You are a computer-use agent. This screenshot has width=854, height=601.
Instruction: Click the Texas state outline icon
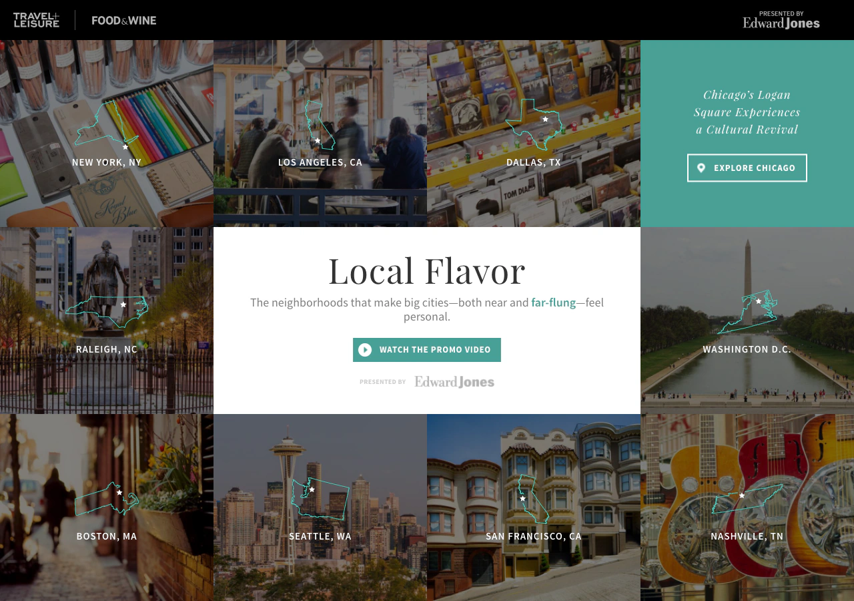tap(534, 124)
